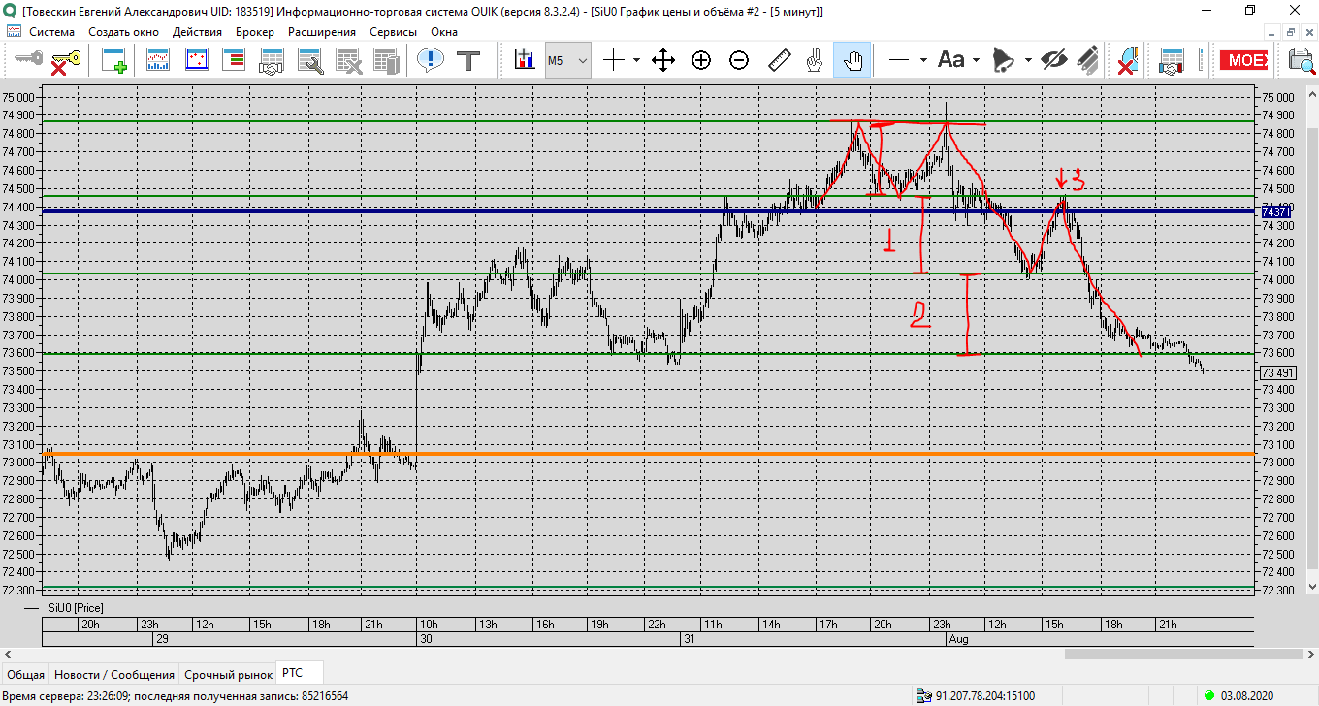The height and width of the screenshot is (706, 1319).
Task: Toggle the two-finger pointer tool
Action: coord(816,61)
